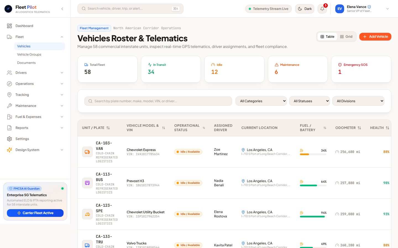Click the van icon for CA-103-VAN

tap(87, 152)
